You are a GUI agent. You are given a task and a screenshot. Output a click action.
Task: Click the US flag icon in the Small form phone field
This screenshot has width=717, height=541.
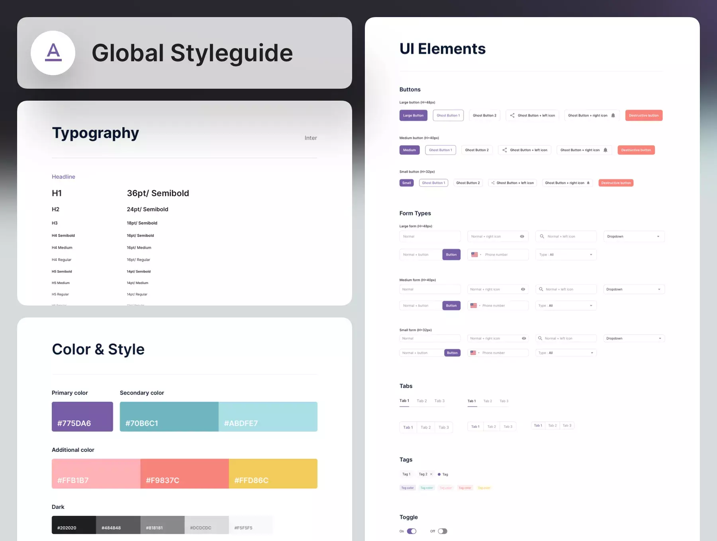pos(473,353)
